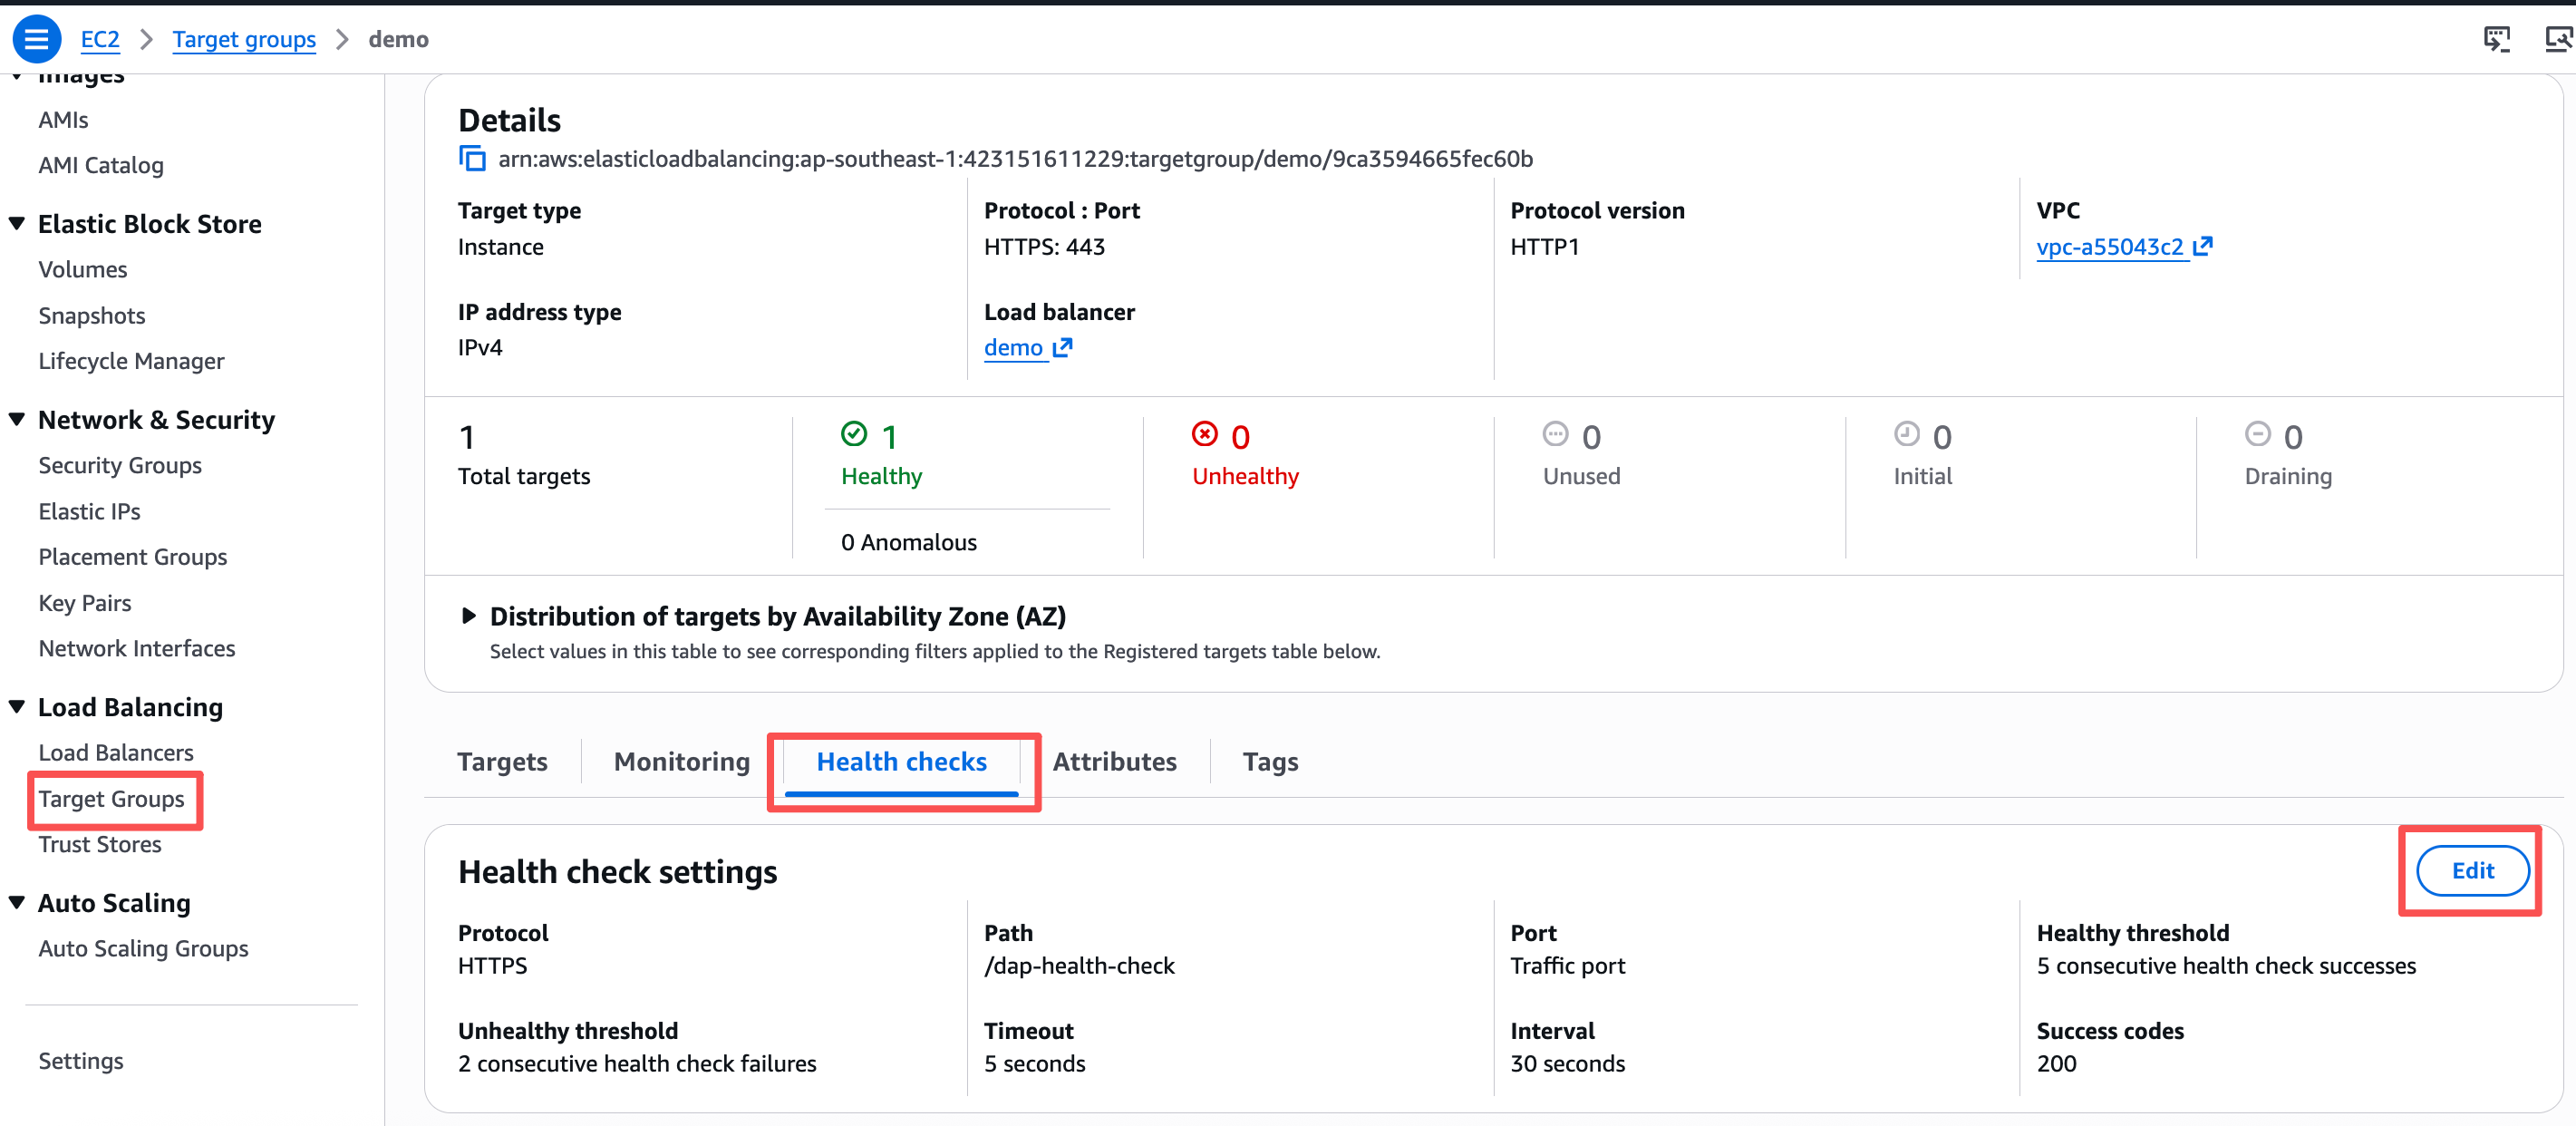Click the IP address type value IPv4

480,347
